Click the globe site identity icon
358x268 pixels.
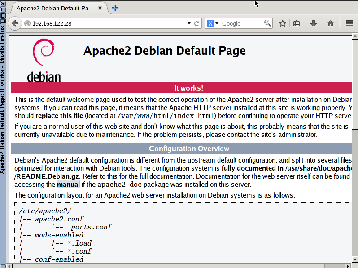(27, 23)
